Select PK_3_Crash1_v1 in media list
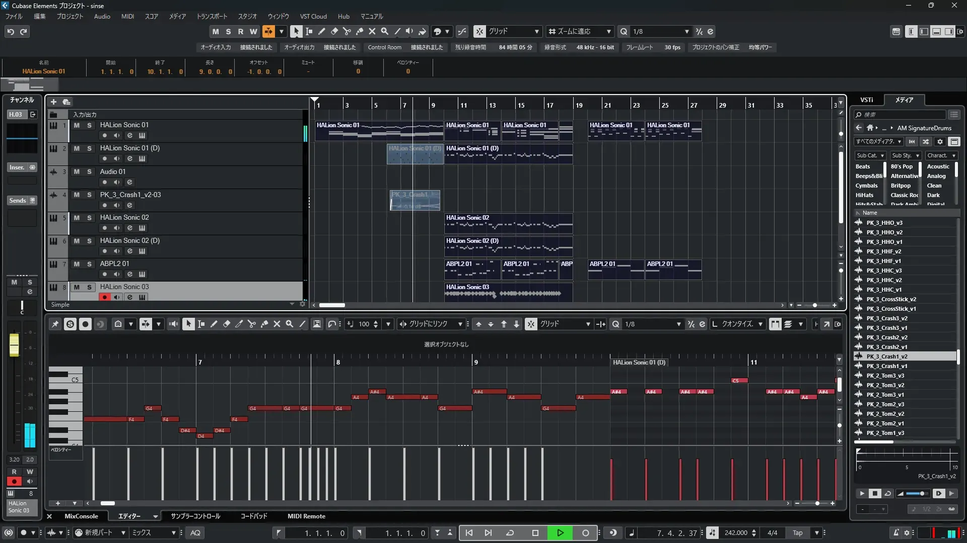 click(x=886, y=366)
